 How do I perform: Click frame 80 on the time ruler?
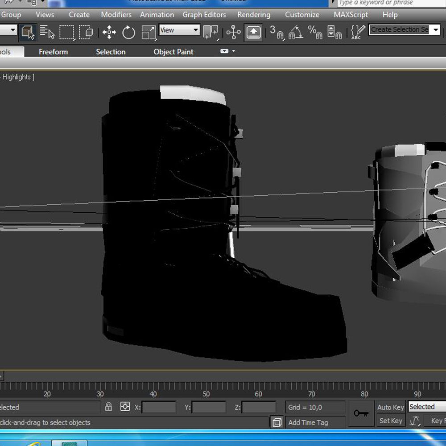[364, 394]
